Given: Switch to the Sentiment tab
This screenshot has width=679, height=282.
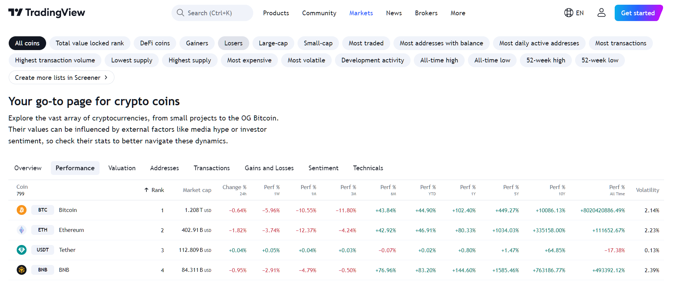Looking at the screenshot, I should click(x=323, y=168).
